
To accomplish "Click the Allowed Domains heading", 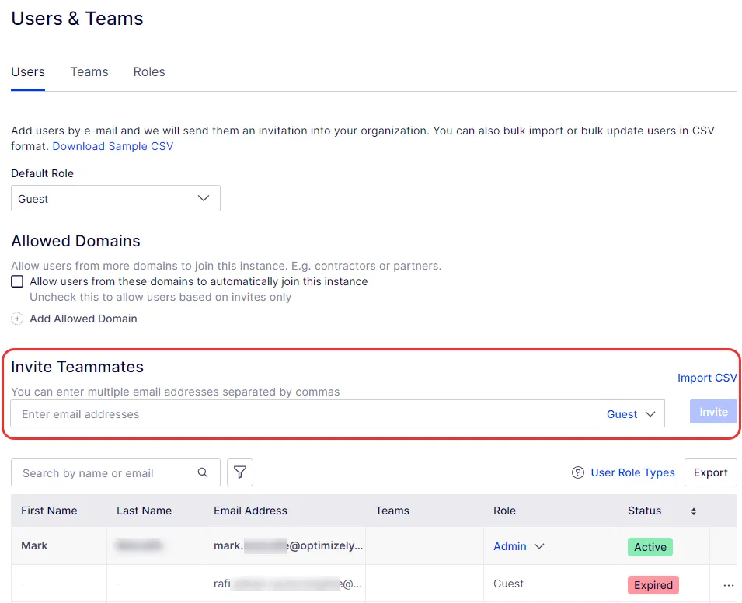I will 75,241.
